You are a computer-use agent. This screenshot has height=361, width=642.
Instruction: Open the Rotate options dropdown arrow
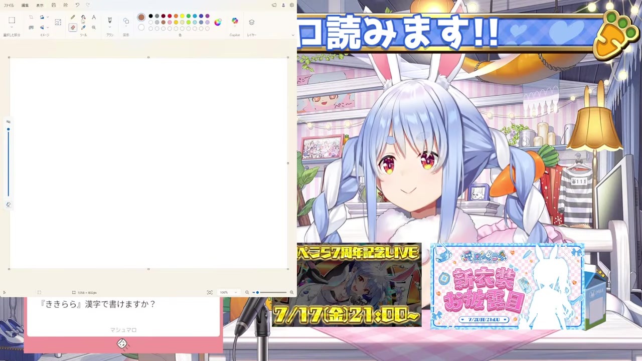tap(47, 17)
